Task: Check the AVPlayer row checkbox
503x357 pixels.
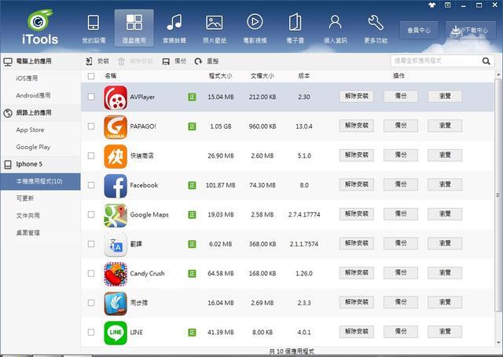Action: pyautogui.click(x=91, y=97)
